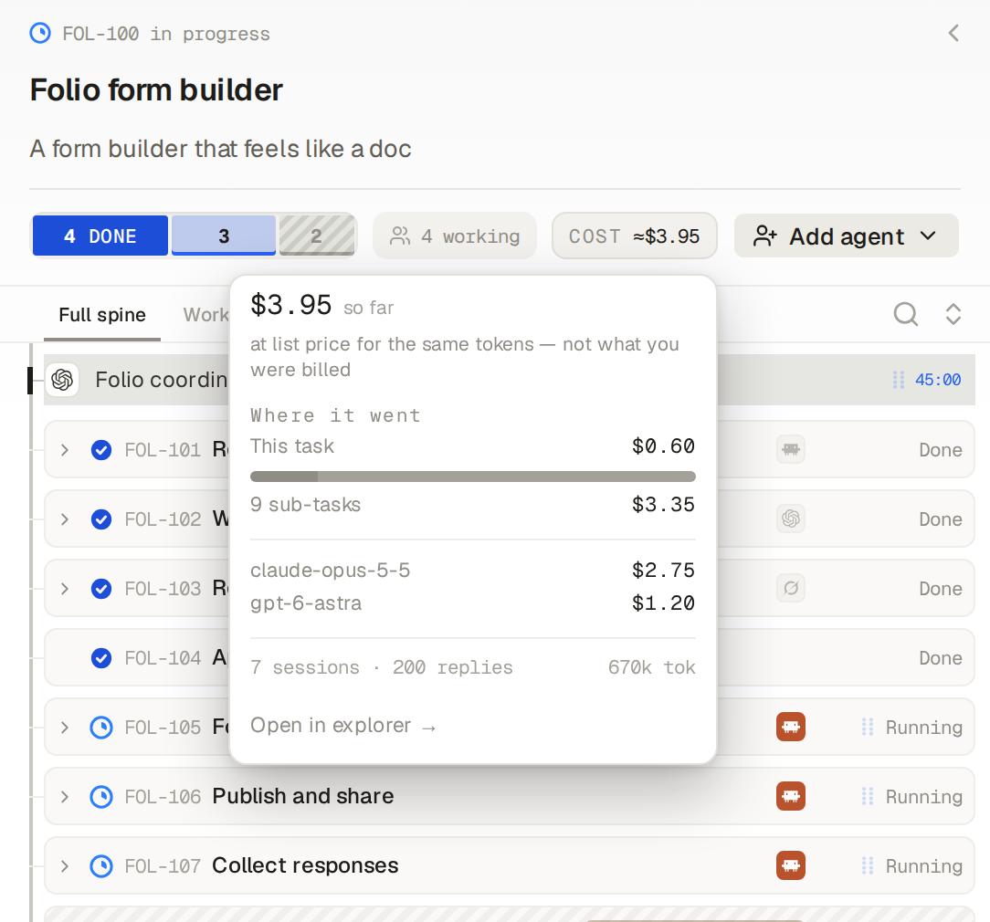The width and height of the screenshot is (990, 922).
Task: Expand the FOL-101 row
Action: click(65, 450)
